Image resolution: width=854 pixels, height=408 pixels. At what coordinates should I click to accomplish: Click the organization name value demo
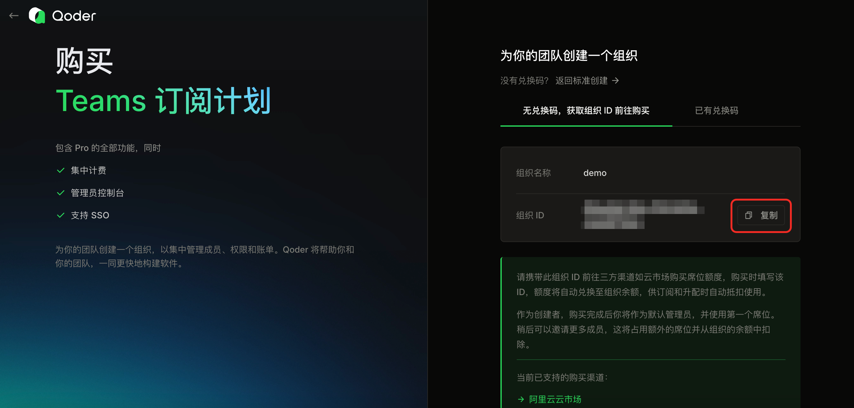tap(595, 173)
